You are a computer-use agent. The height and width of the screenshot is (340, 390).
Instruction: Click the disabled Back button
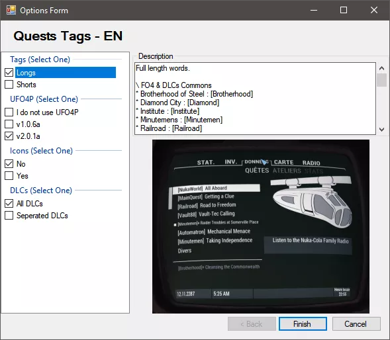252,324
